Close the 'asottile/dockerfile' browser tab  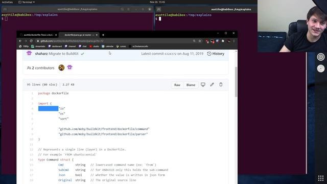click(56, 35)
